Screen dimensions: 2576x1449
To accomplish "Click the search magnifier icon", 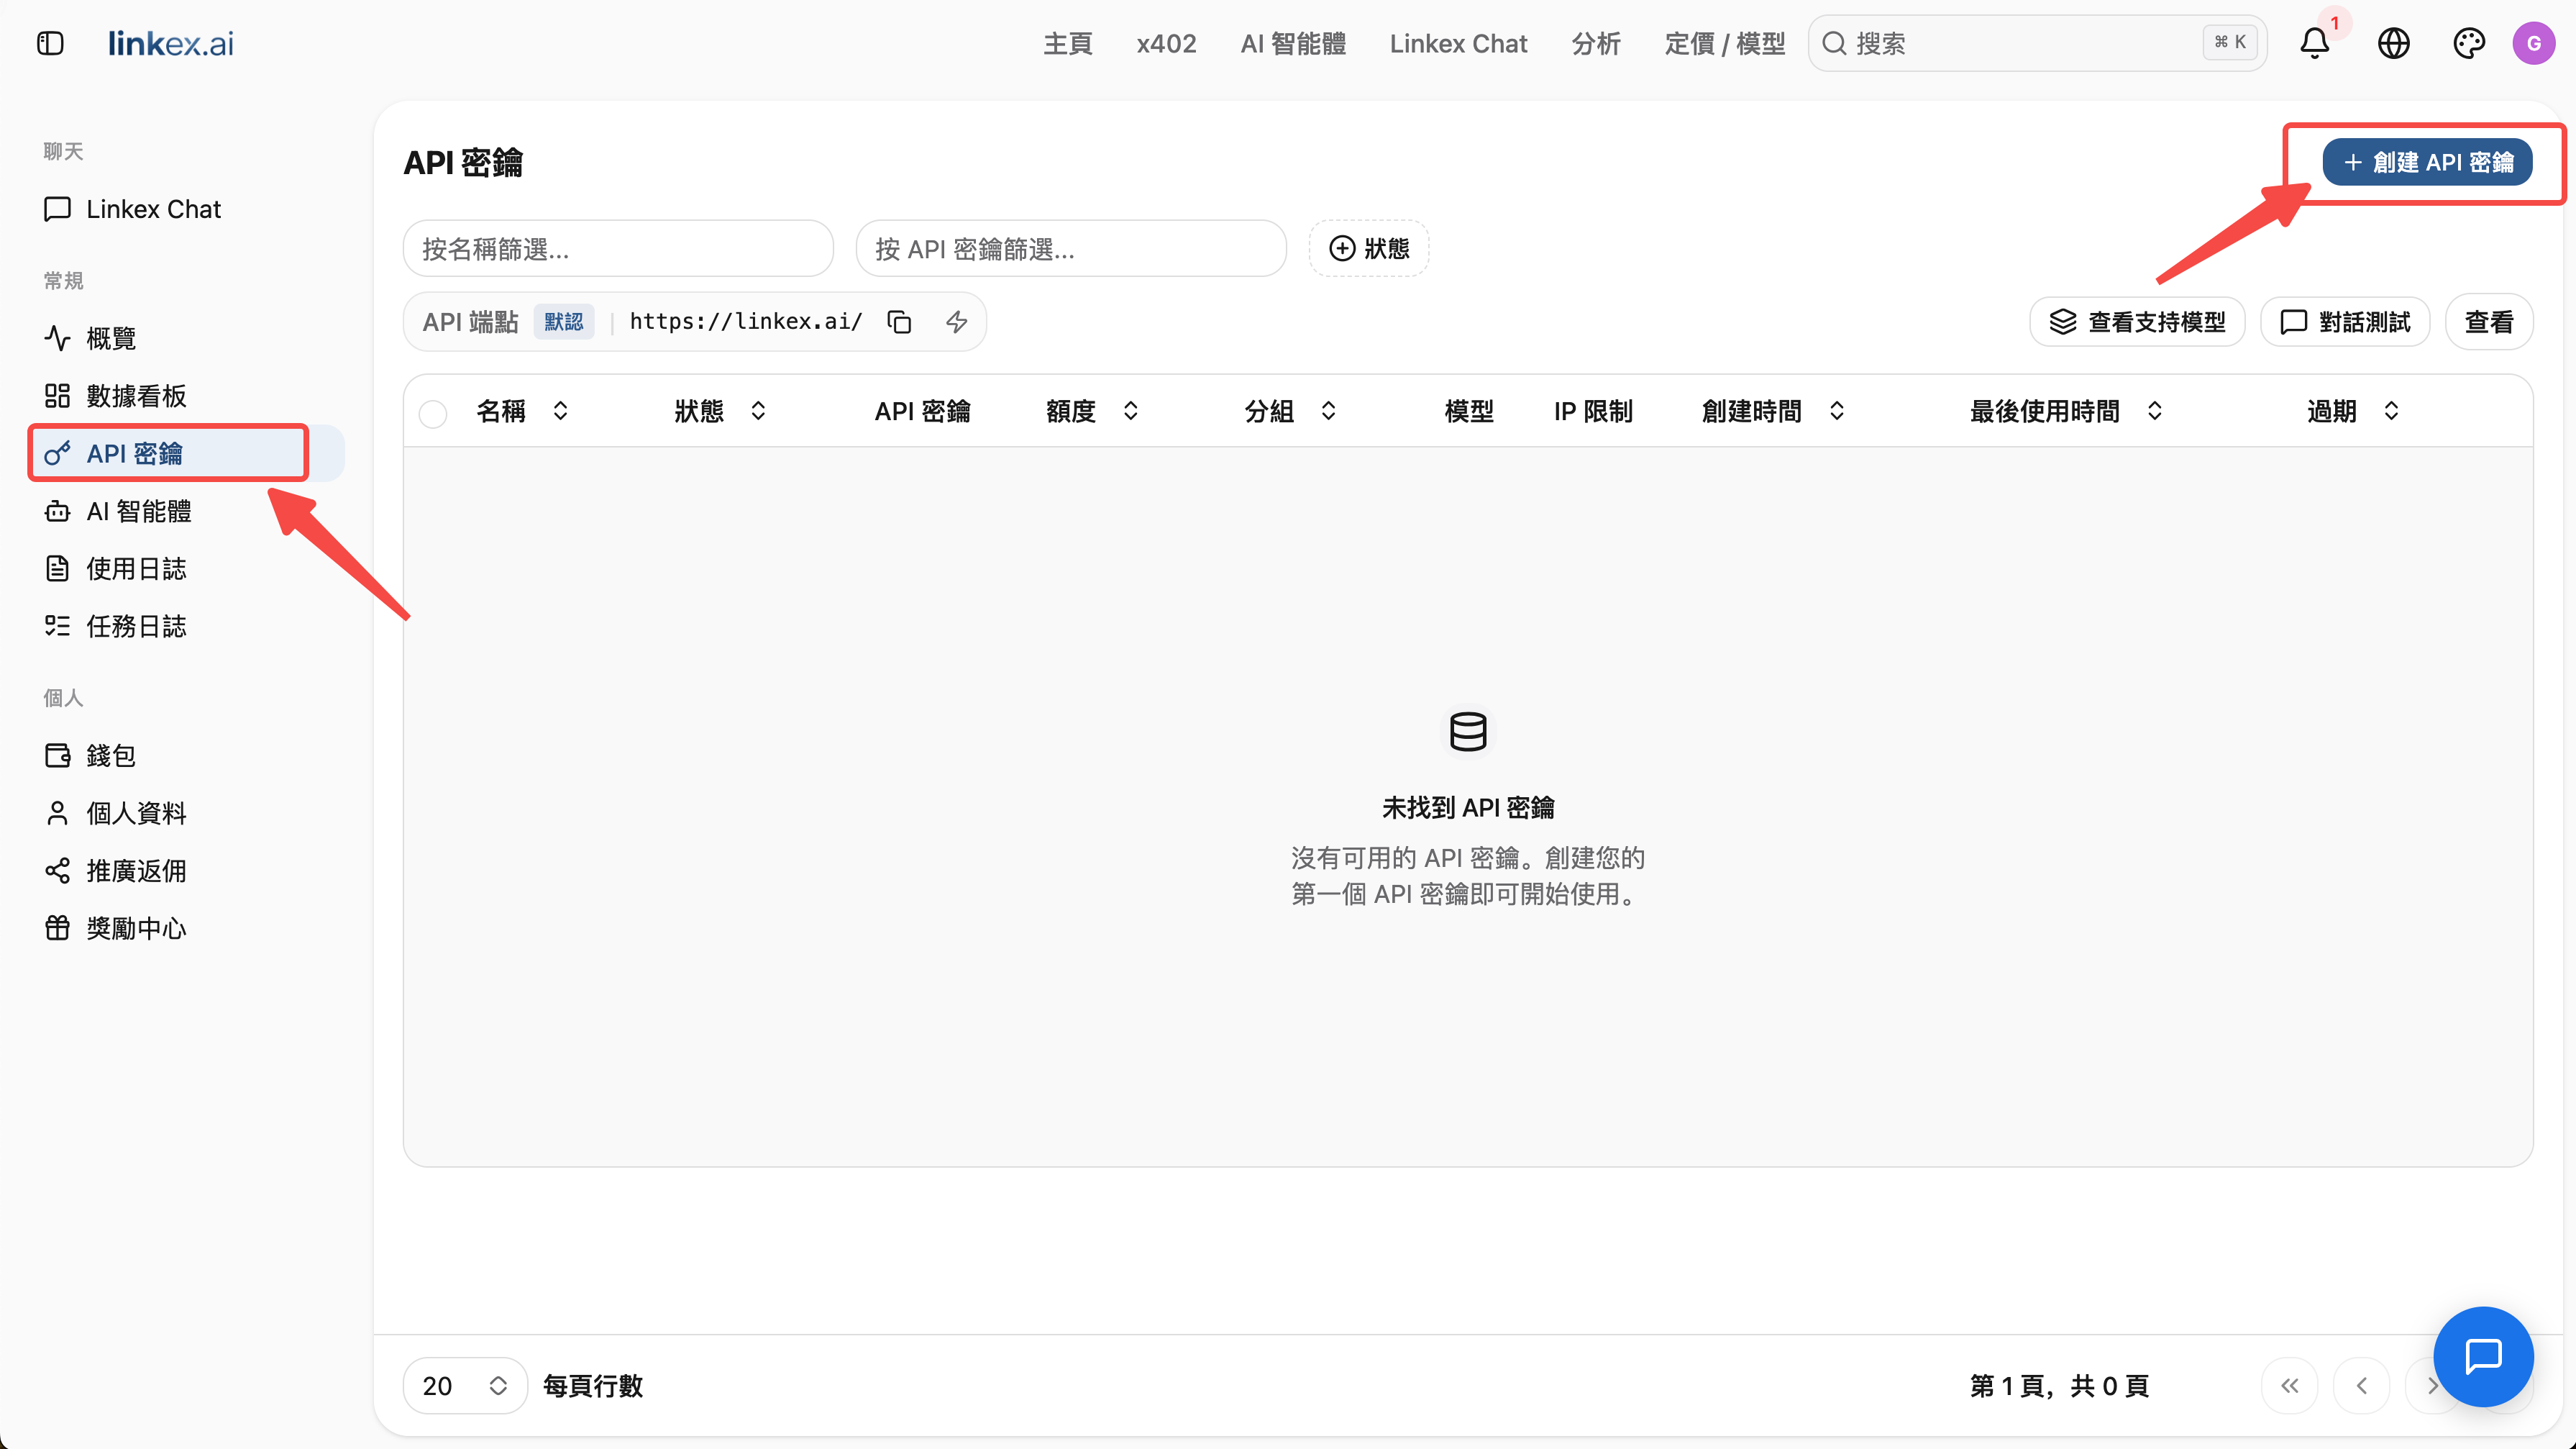I will point(1833,43).
